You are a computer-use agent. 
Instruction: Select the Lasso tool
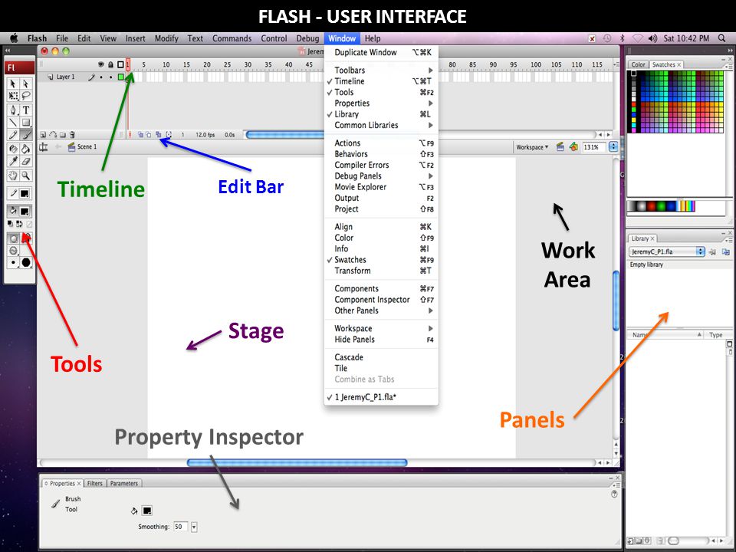pos(26,96)
